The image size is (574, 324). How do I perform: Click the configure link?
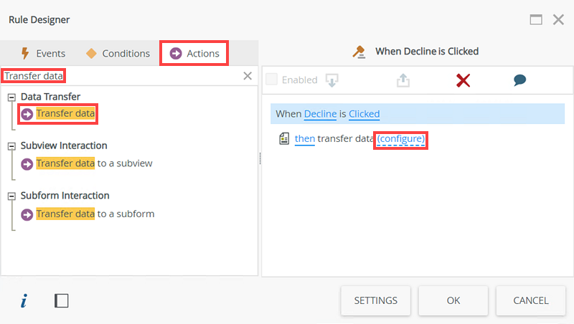(402, 138)
